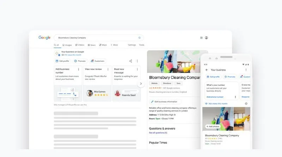Switch to Videos search tab

tap(80, 45)
